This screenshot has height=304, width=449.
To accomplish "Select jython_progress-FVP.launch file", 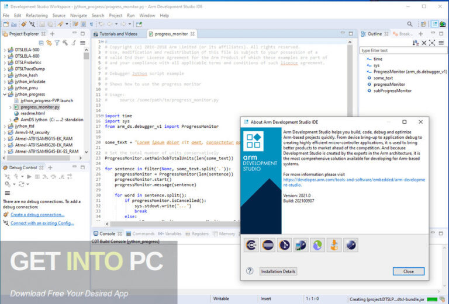I will [47, 100].
